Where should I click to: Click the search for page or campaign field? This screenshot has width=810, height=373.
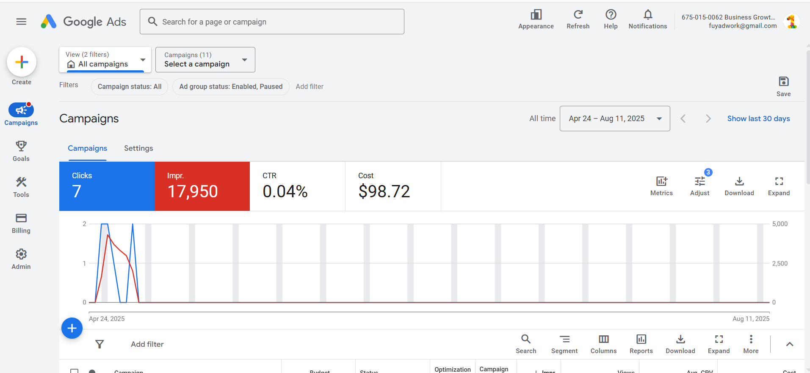pyautogui.click(x=272, y=22)
